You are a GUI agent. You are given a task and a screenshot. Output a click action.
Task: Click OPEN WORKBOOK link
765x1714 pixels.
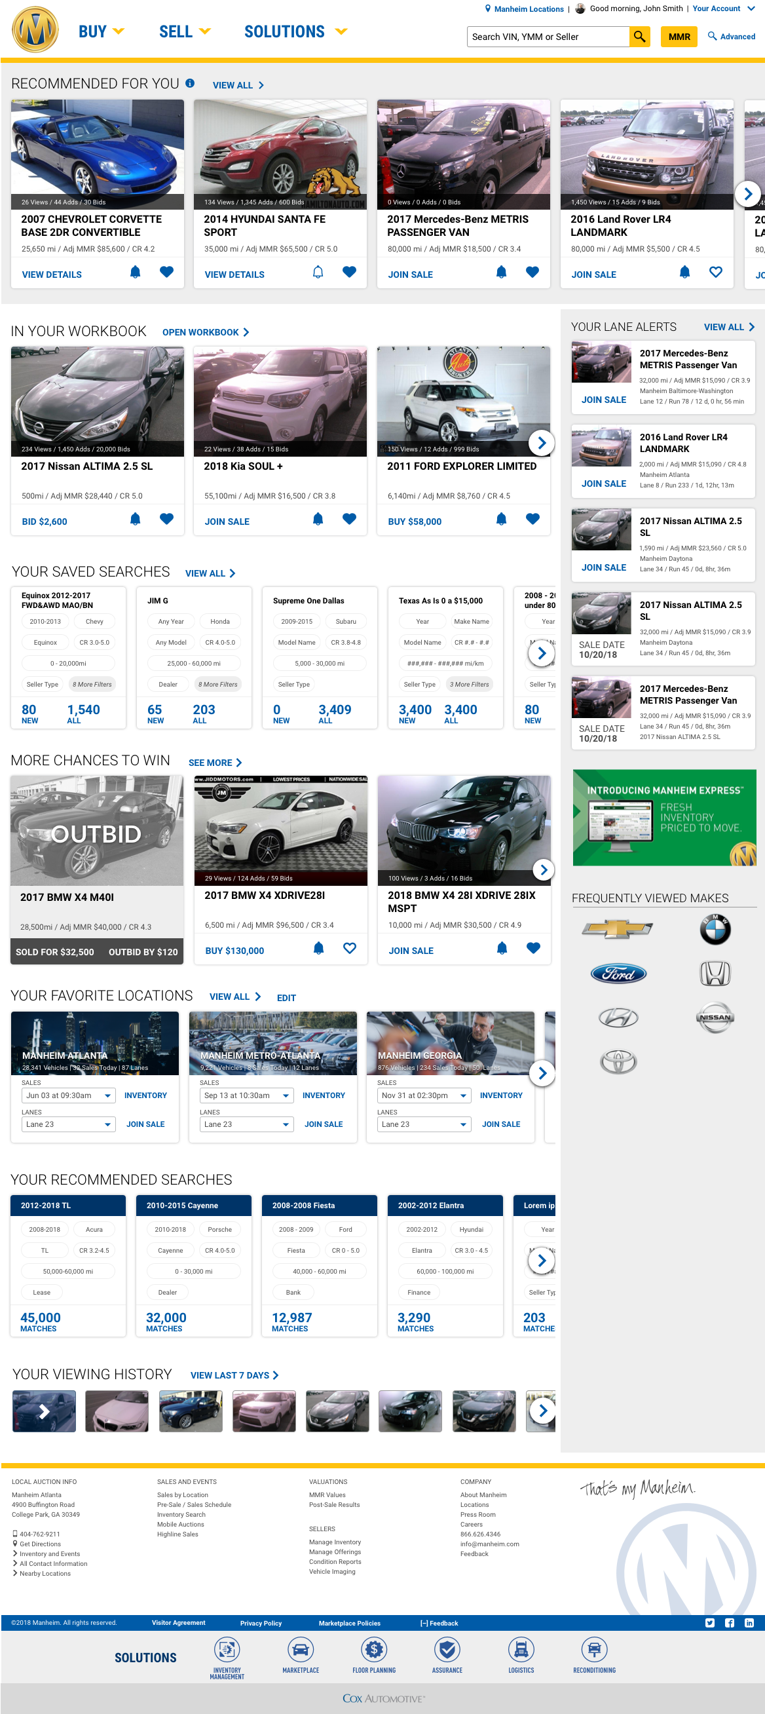pyautogui.click(x=206, y=332)
